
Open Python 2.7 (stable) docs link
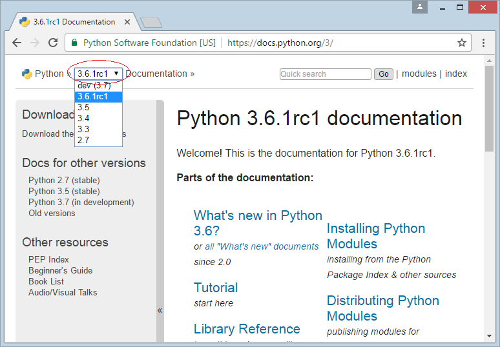[x=64, y=180]
